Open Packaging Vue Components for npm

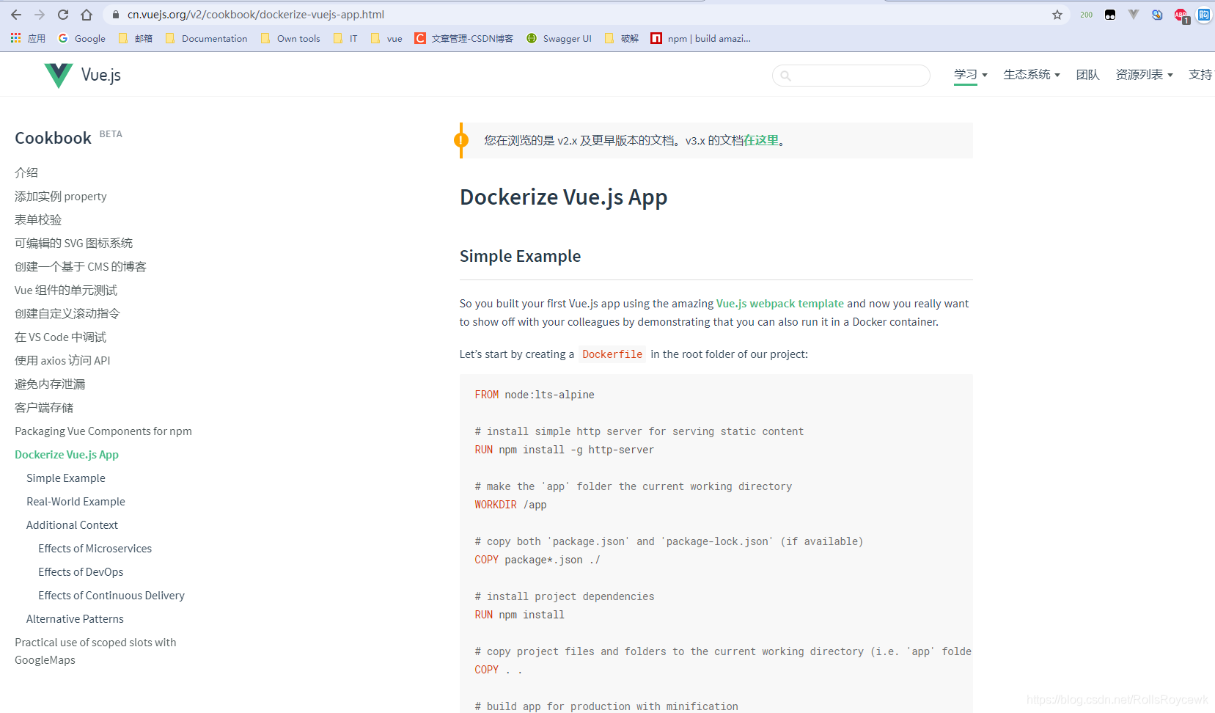point(103,431)
